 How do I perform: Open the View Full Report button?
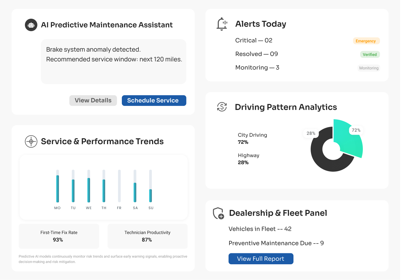coord(261,259)
